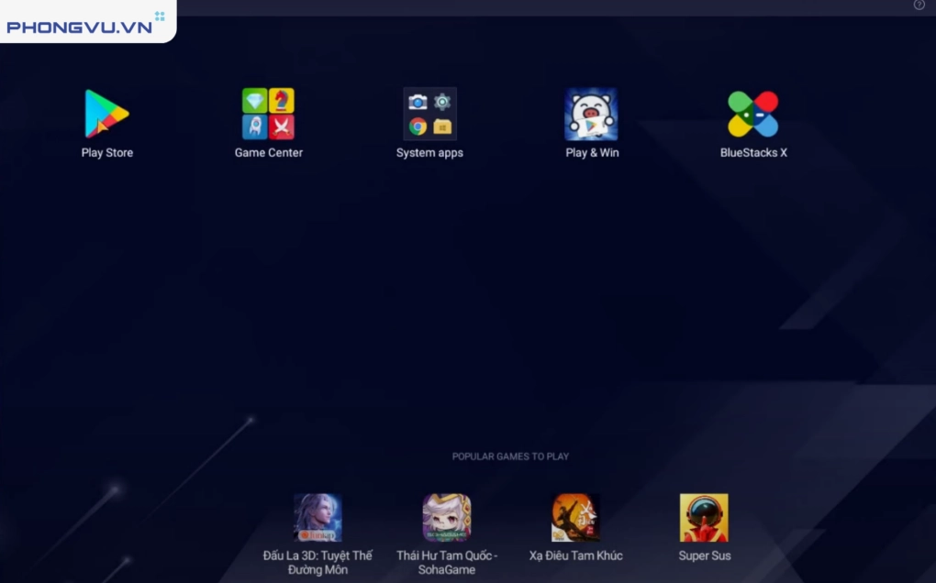
Task: Click the help question mark icon
Action: click(919, 5)
